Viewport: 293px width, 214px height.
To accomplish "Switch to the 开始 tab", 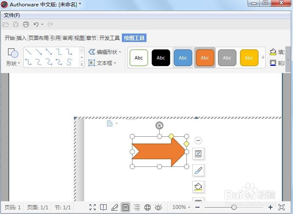I will click(10, 38).
